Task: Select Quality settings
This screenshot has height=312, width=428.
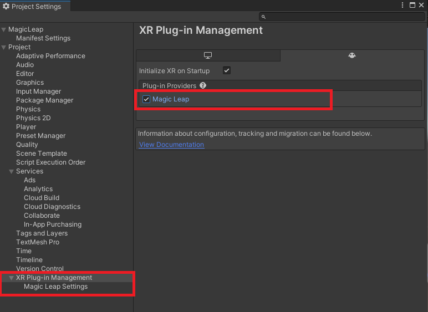Action: pyautogui.click(x=27, y=145)
